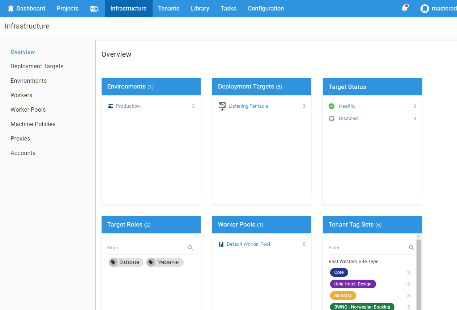The height and width of the screenshot is (310, 457).
Task: Select the Database role chip
Action: point(126,262)
